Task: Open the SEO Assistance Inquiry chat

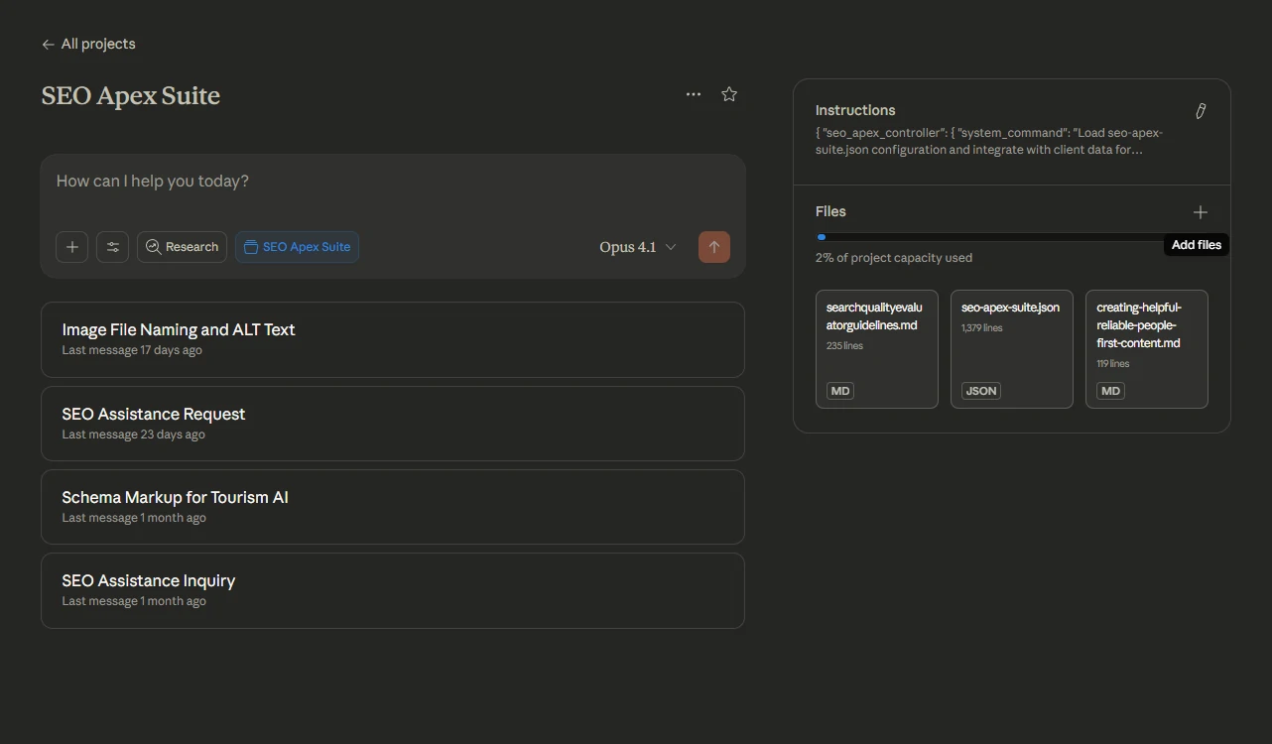Action: tap(393, 590)
